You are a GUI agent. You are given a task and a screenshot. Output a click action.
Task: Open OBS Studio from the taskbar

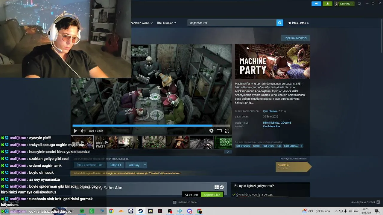(170, 211)
